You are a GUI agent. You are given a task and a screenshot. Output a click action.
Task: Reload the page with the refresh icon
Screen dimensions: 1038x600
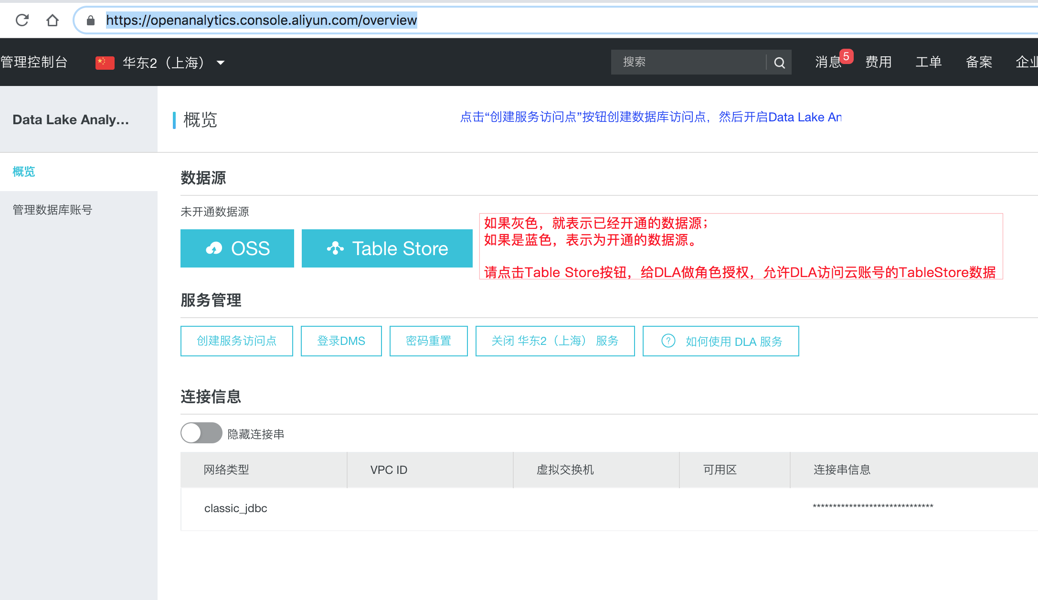tap(22, 20)
